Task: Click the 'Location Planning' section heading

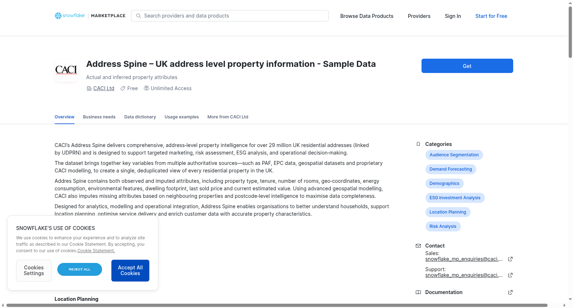Action: coord(76,299)
